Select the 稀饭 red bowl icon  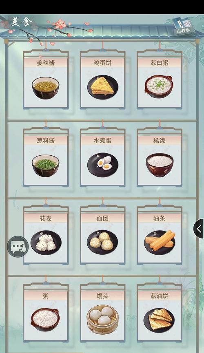point(160,165)
